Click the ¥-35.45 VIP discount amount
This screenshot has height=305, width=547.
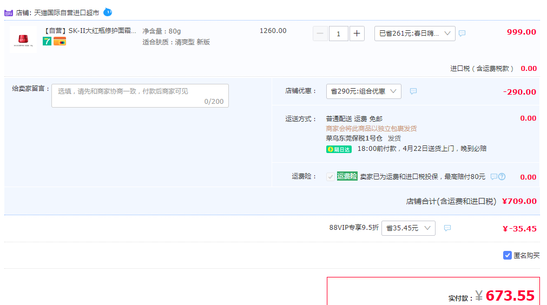519,229
